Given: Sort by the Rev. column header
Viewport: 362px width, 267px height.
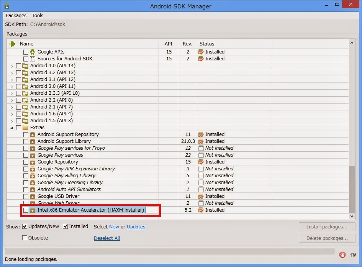Looking at the screenshot, I should pyautogui.click(x=187, y=44).
